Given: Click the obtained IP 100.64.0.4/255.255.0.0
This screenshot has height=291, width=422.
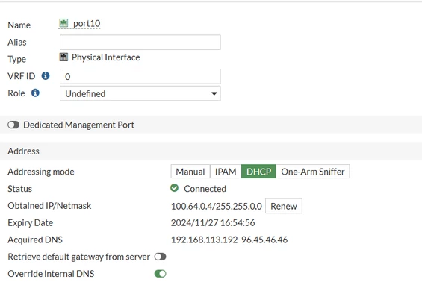Looking at the screenshot, I should click(x=217, y=206).
